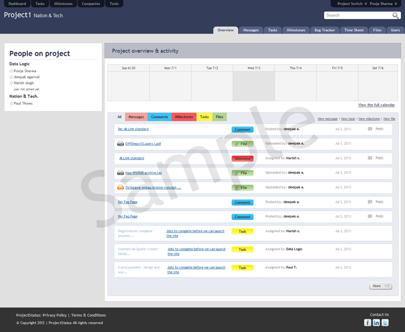Click the PDF file icon beside GiffSteps

(x=121, y=144)
